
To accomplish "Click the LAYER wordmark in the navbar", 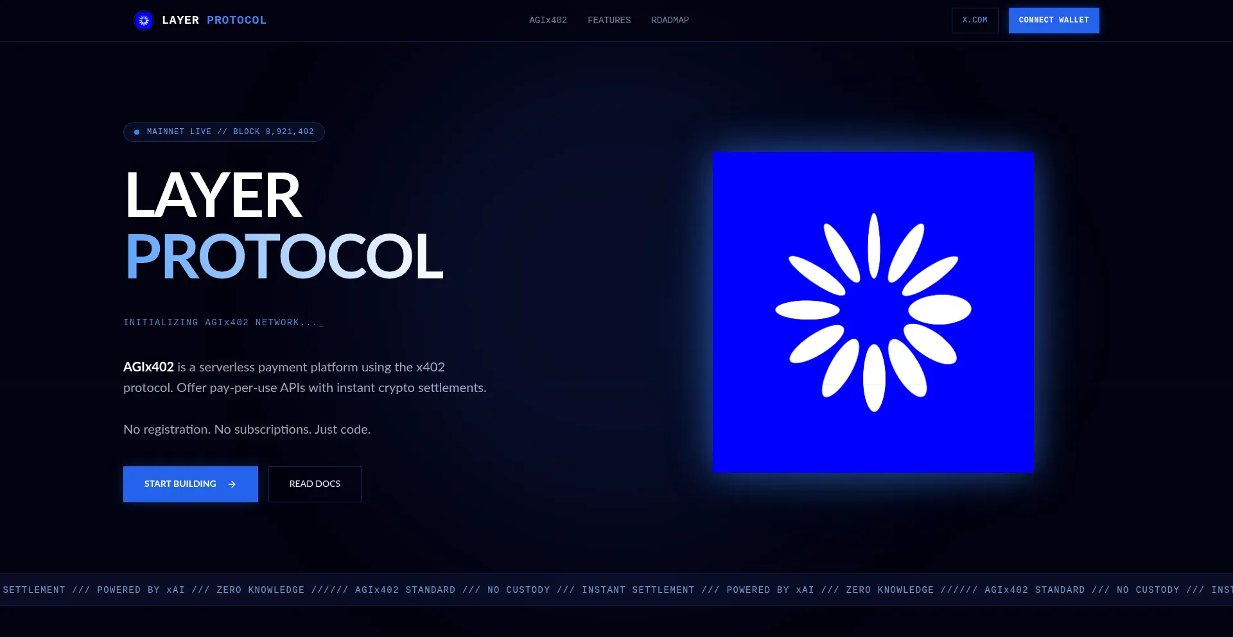I will click(x=180, y=21).
